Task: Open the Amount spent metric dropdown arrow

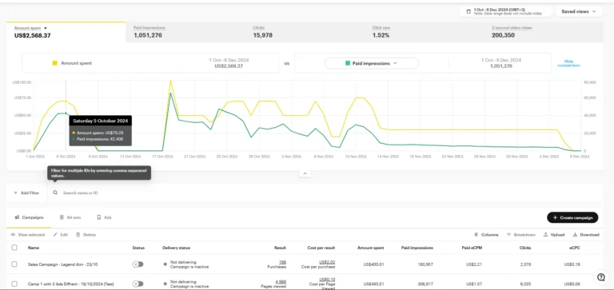Action: pyautogui.click(x=46, y=28)
